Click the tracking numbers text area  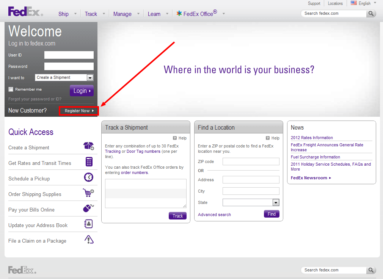[146, 194]
